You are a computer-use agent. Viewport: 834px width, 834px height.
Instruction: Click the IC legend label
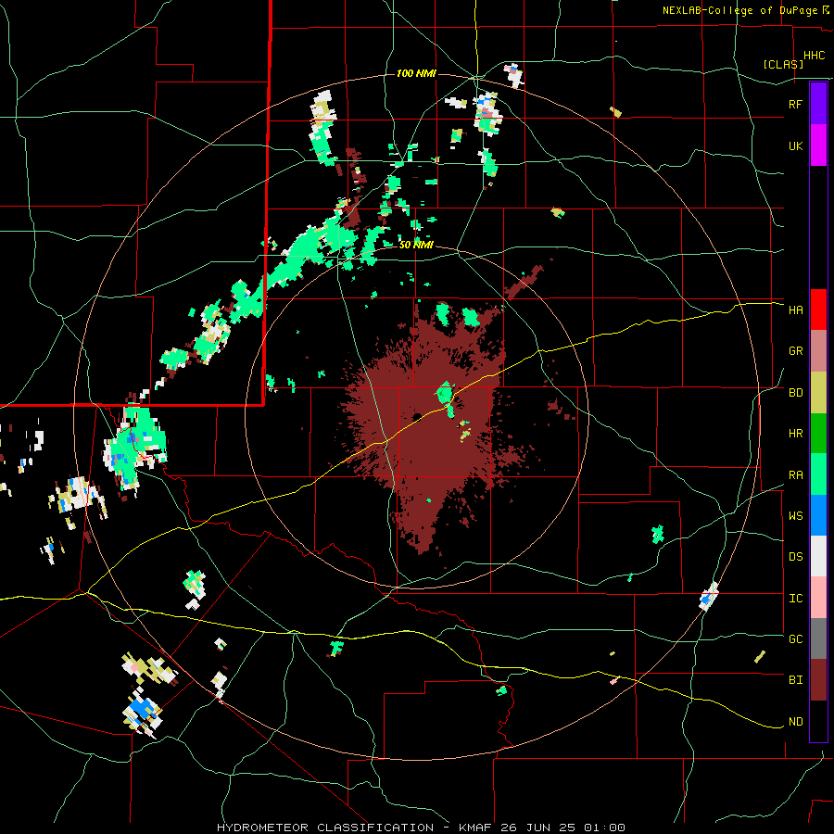(x=795, y=599)
